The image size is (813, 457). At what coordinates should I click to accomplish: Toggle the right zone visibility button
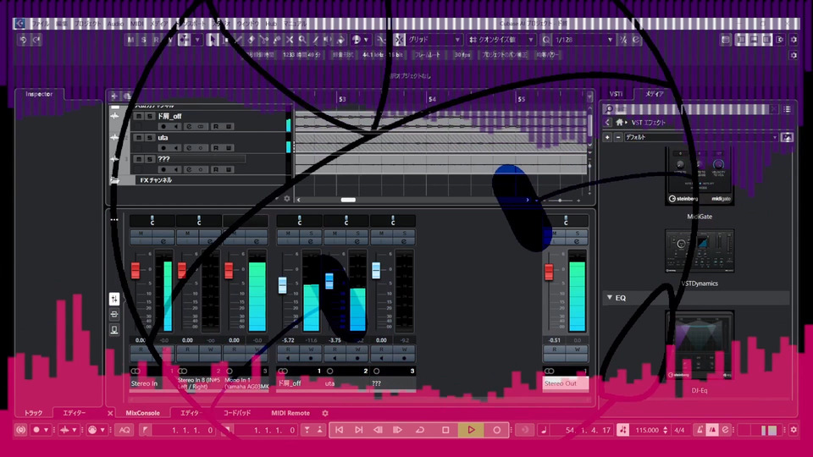coord(766,40)
